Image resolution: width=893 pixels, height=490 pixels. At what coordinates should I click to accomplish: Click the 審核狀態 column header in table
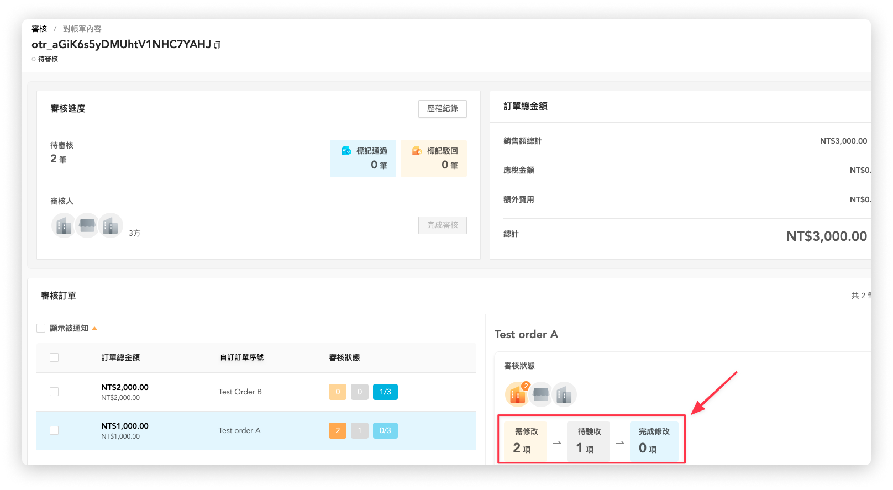click(x=344, y=357)
